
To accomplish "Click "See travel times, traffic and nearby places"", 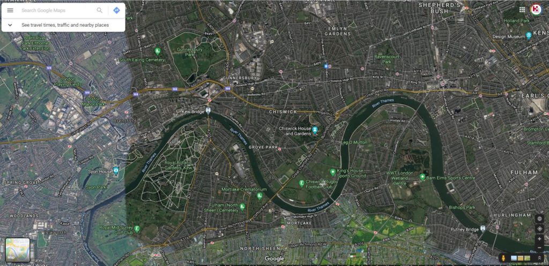I will coord(65,25).
